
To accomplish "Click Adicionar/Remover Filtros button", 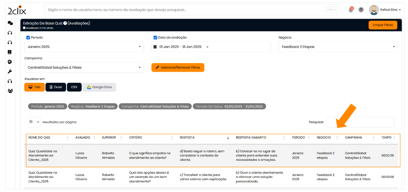I will (178, 68).
